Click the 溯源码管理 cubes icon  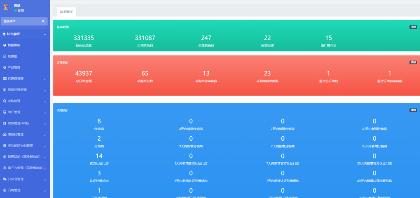tap(5, 134)
